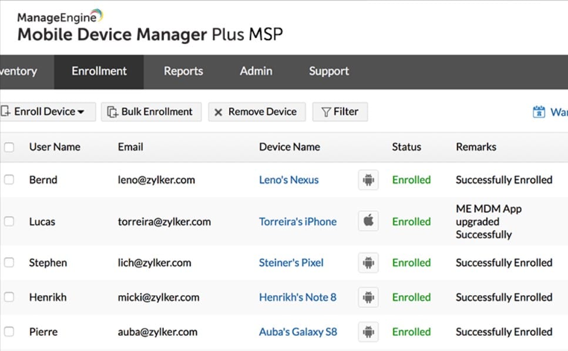Sort by the Email column header
Viewport: 568px width, 351px height.
point(130,147)
